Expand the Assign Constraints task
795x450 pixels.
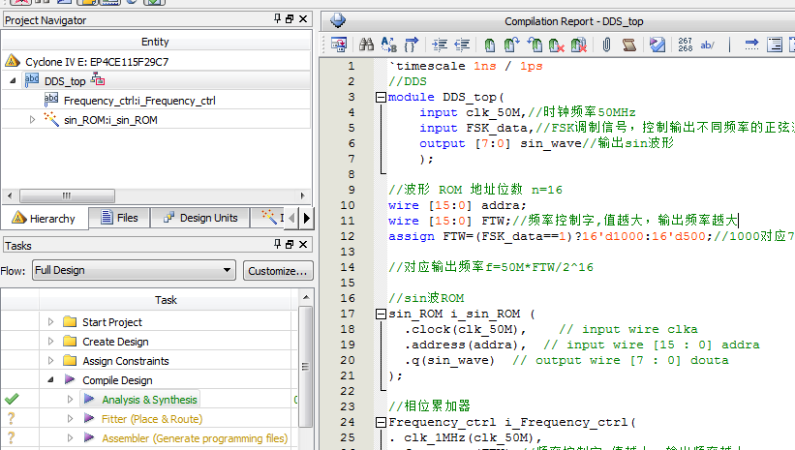coord(50,360)
